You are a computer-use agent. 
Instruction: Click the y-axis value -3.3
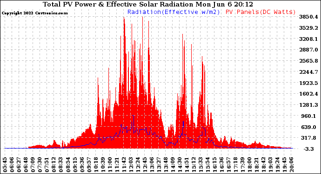click(309, 149)
